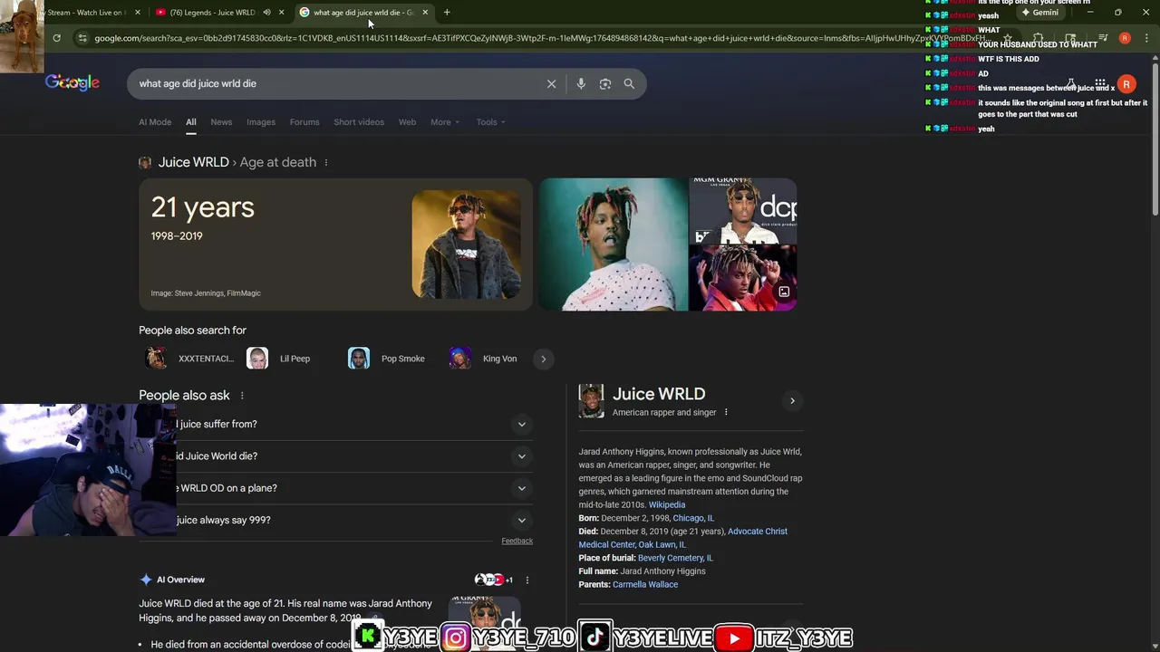Open the AI Overview source icons +1
This screenshot has height=652, width=1160.
point(494,580)
